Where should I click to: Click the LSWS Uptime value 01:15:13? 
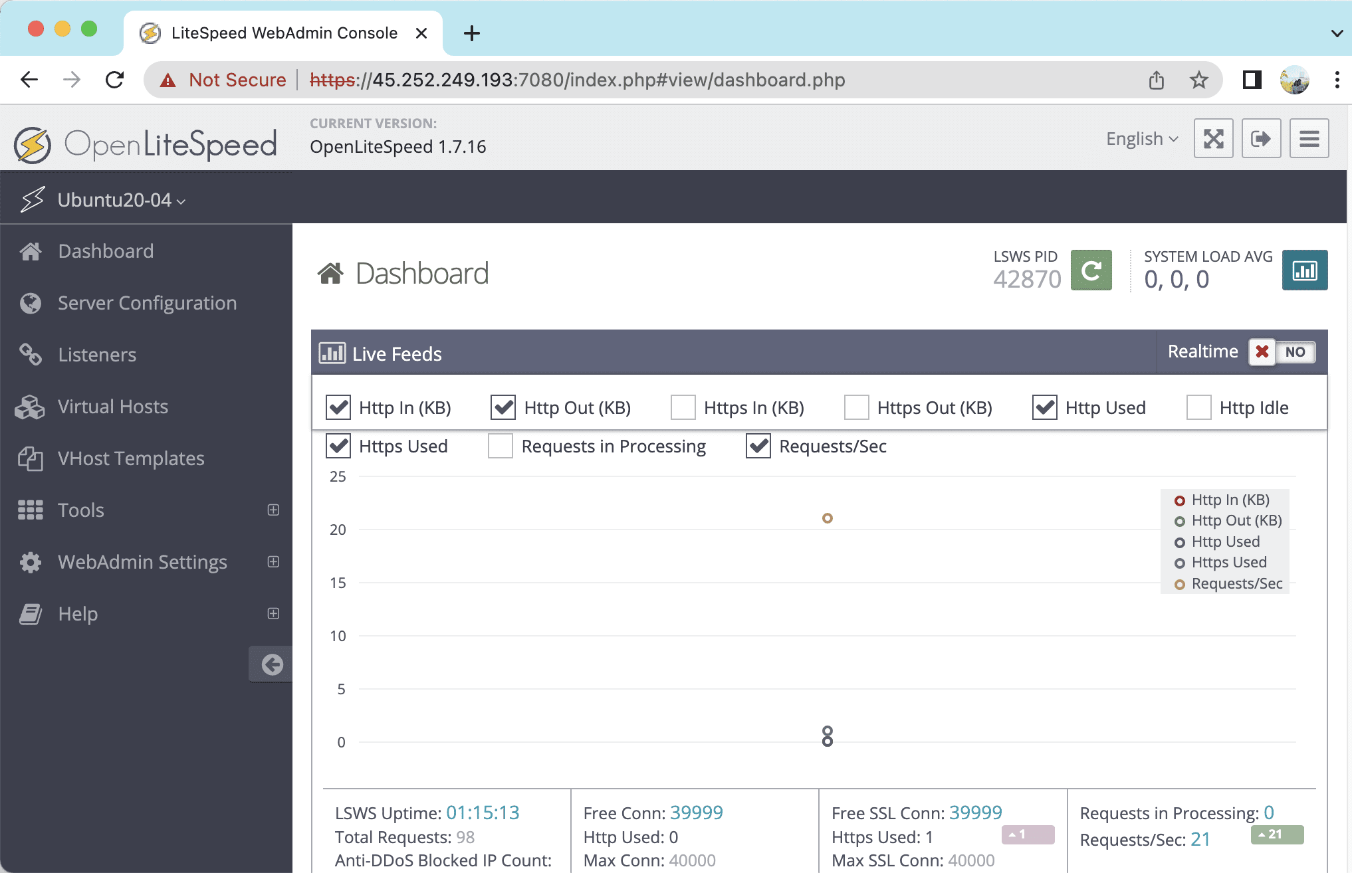point(483,813)
